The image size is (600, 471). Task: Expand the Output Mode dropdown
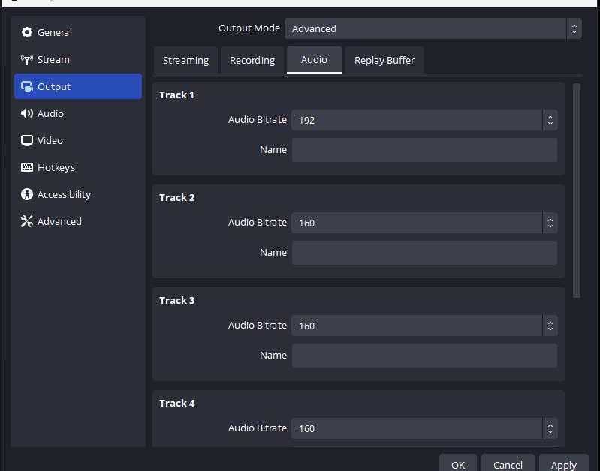click(433, 28)
